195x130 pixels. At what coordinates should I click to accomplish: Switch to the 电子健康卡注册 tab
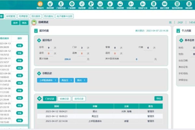point(64,16)
